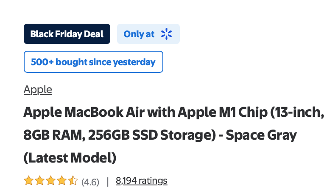This screenshot has height=193, width=335.
Task: Click the second gold rating star
Action: coord(39,181)
